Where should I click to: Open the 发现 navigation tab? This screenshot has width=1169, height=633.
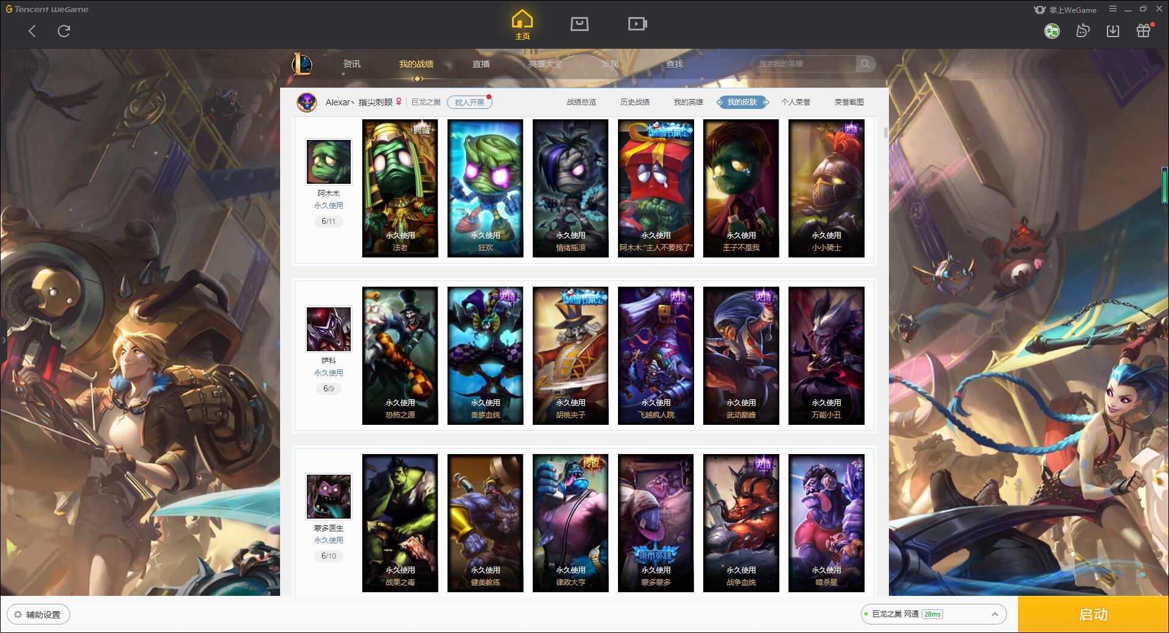(x=610, y=64)
